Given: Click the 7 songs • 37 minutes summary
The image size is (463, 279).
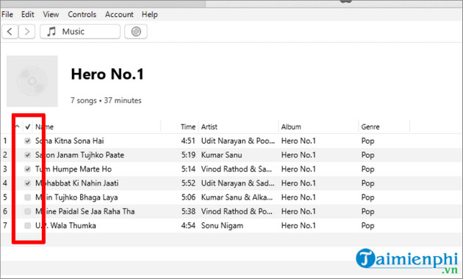Looking at the screenshot, I should [x=106, y=101].
